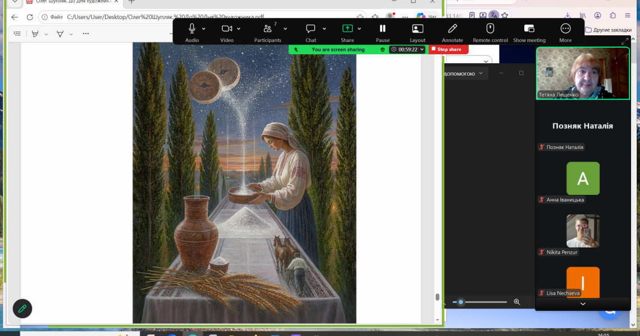Open the Zoom More menu
Screen dimensions: 640x336
pos(565,32)
